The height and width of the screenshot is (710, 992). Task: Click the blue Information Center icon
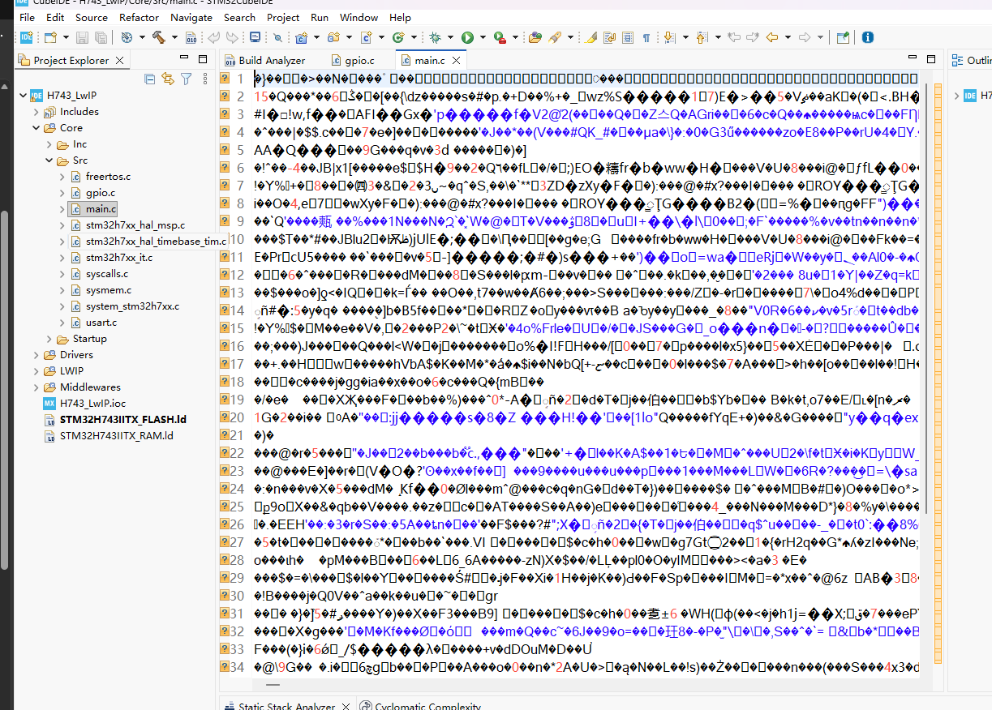867,37
